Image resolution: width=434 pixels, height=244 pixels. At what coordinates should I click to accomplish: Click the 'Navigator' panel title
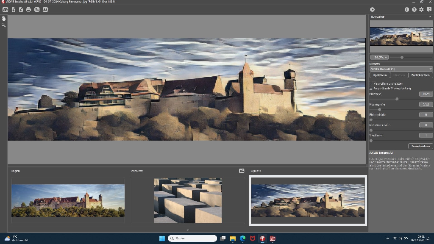click(378, 17)
